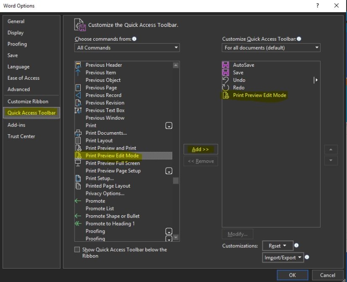Open the Reset dropdown menu
Viewport: 347px width, 282px height.
pos(278,246)
